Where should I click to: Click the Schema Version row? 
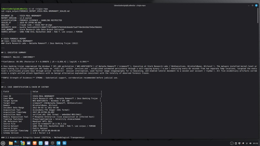[x=51, y=133]
